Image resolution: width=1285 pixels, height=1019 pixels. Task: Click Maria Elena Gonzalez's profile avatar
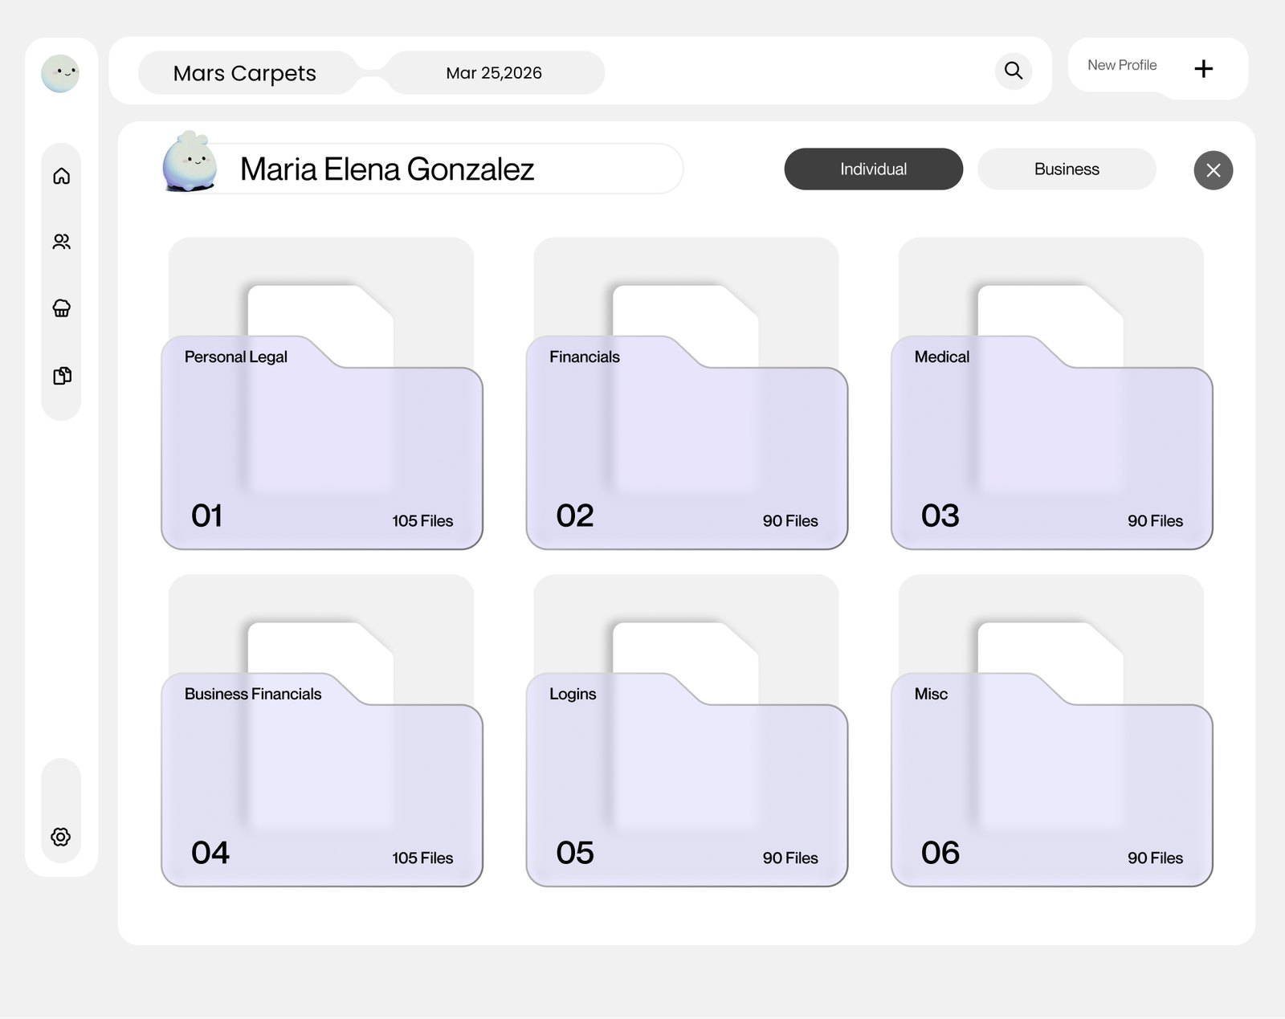tap(190, 161)
